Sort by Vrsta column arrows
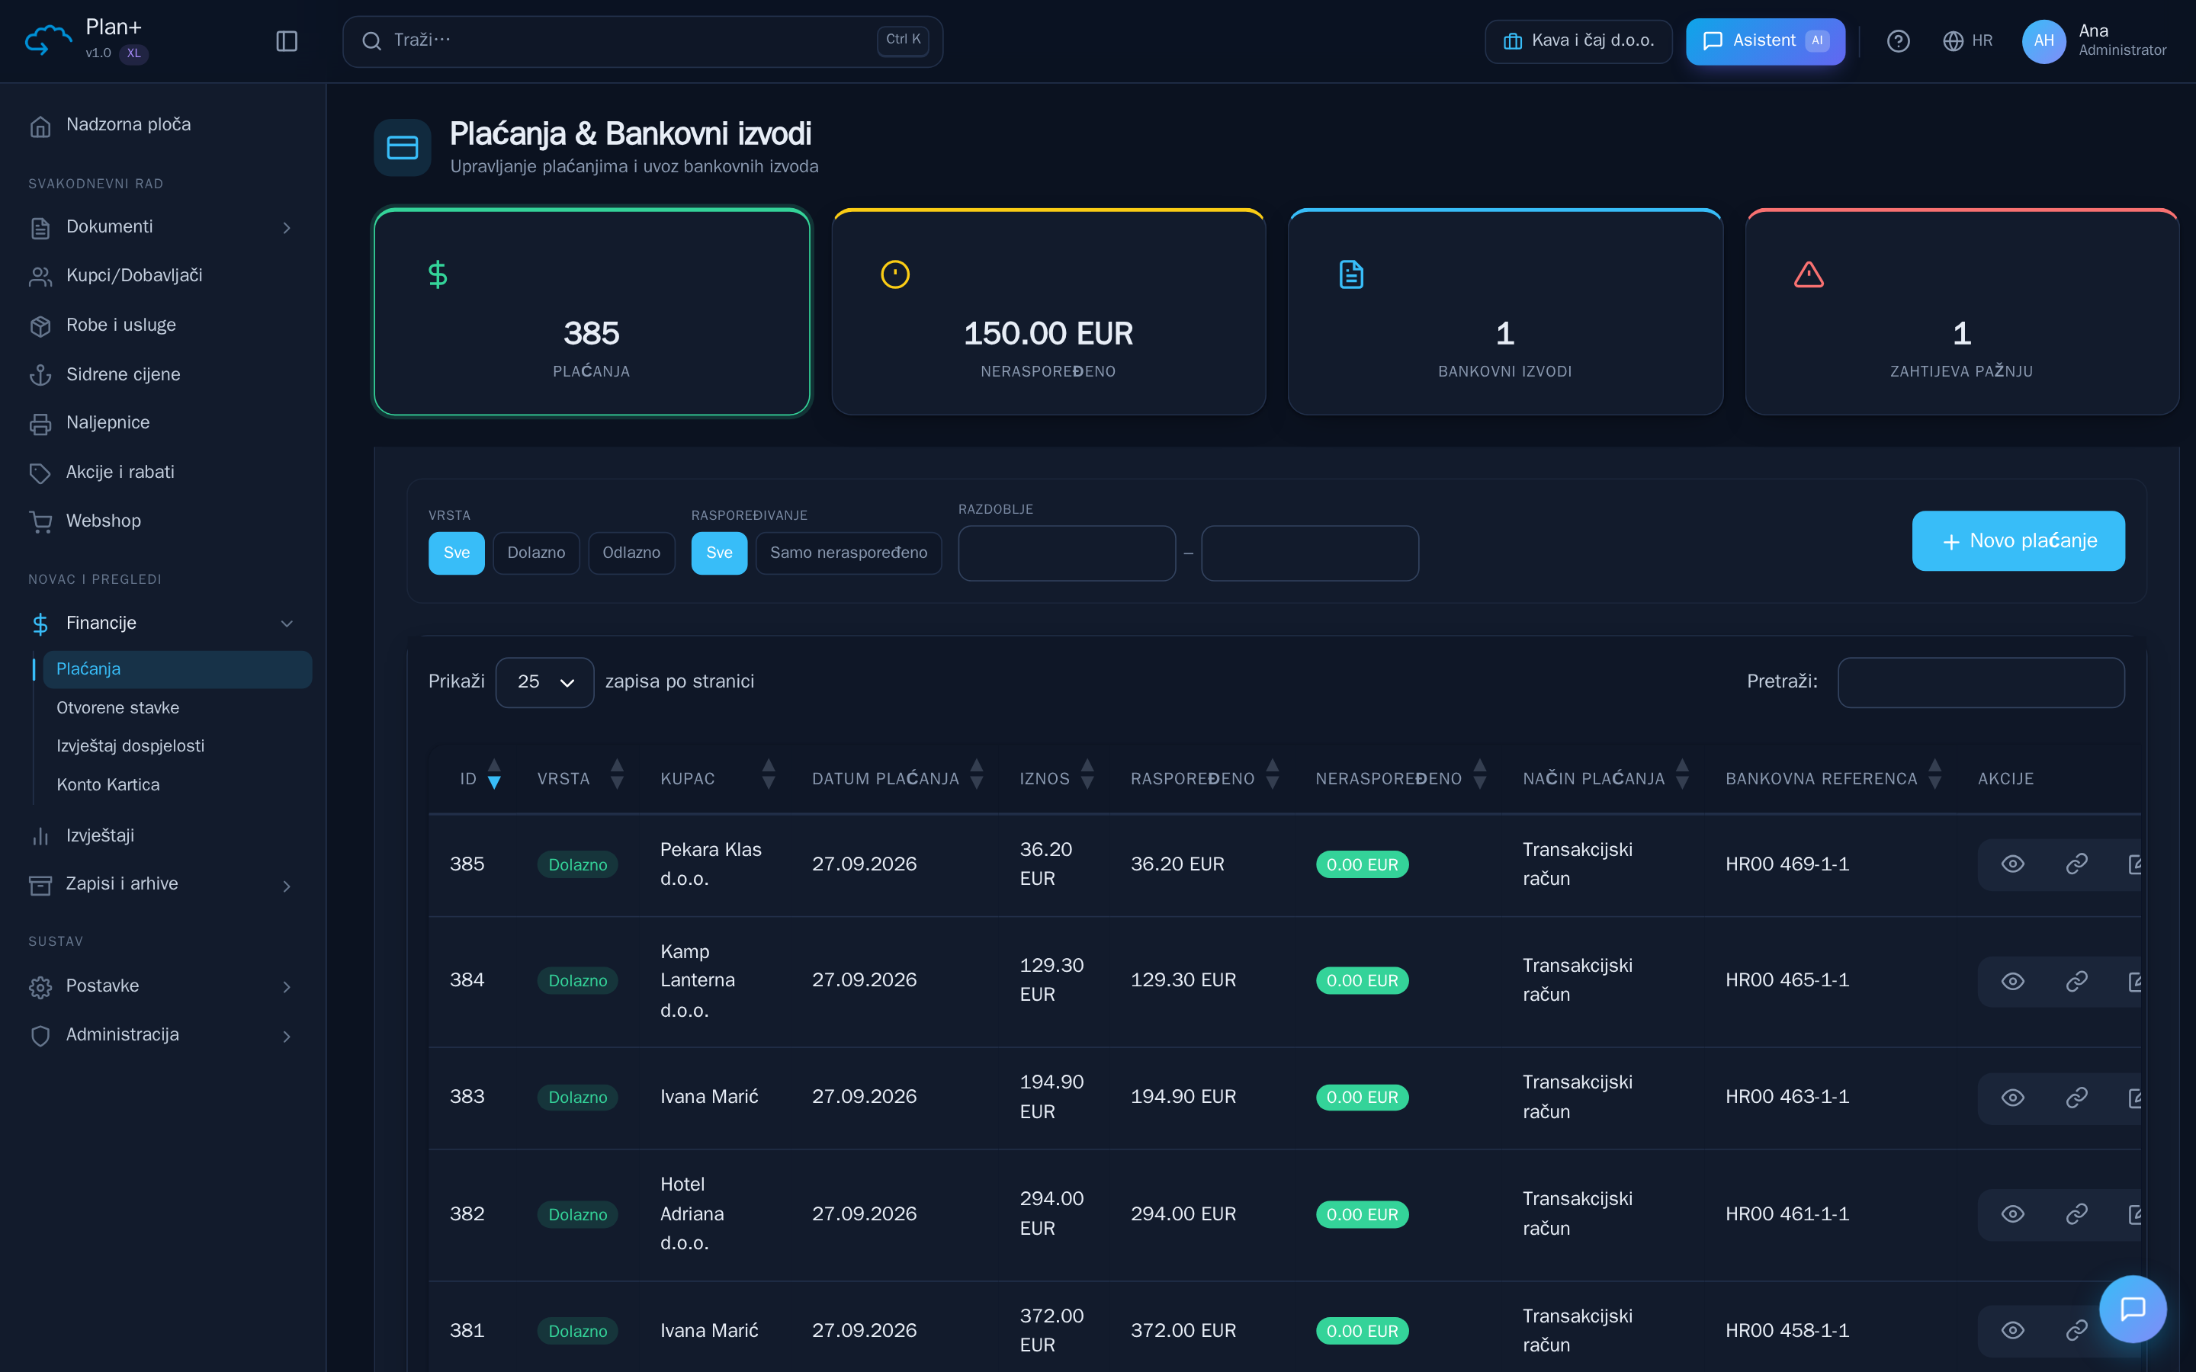The width and height of the screenshot is (2196, 1372). [x=617, y=775]
